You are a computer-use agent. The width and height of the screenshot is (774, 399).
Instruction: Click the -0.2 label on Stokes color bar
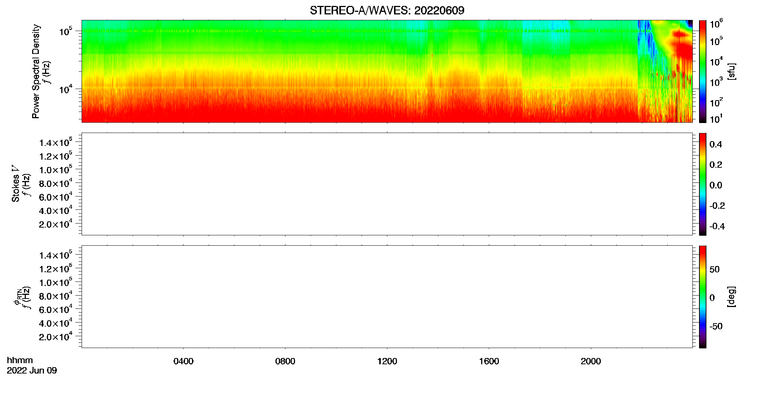pos(717,206)
